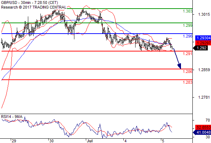Click the black 1.292 current price tag
The width and height of the screenshot is (211, 143).
coord(201,48)
